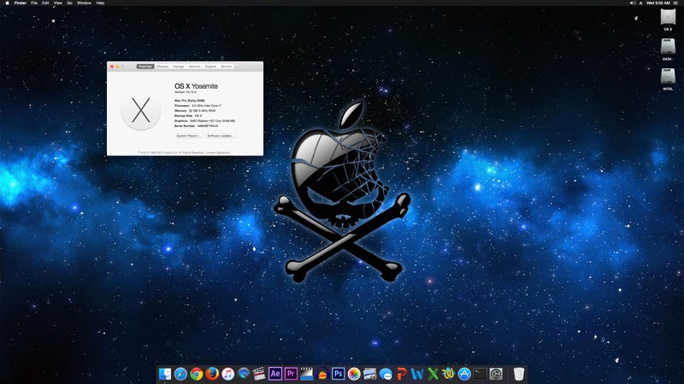Click the Software Update button

pyautogui.click(x=220, y=136)
